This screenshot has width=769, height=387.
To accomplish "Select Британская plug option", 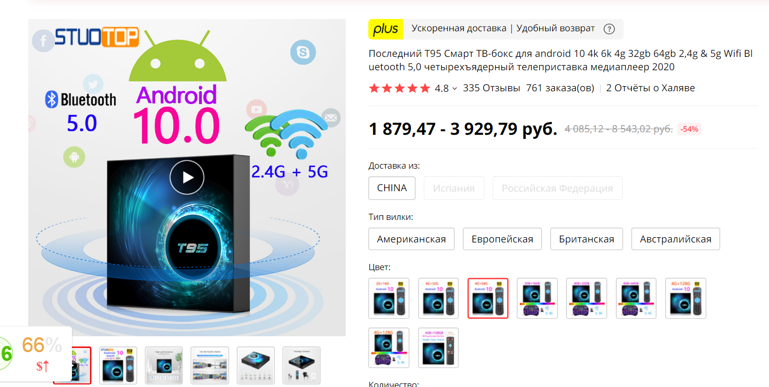I will coord(587,239).
